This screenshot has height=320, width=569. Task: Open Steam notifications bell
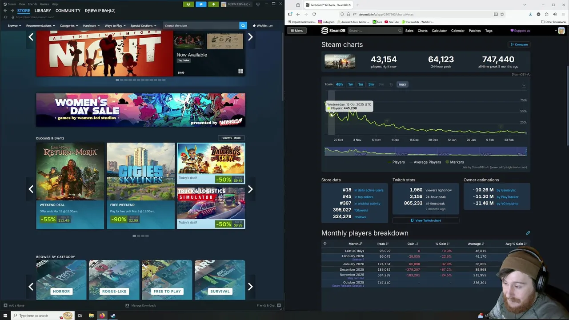213,4
